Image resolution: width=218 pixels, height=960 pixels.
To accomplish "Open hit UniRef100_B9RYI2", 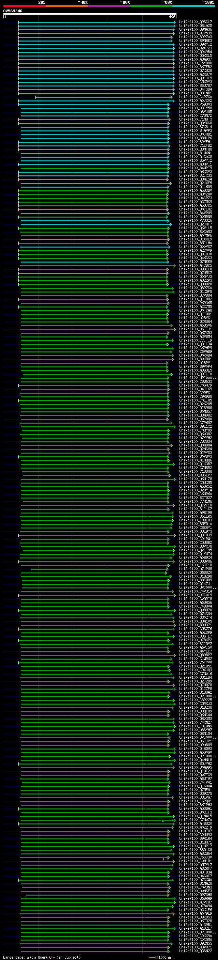I will (196, 44).
